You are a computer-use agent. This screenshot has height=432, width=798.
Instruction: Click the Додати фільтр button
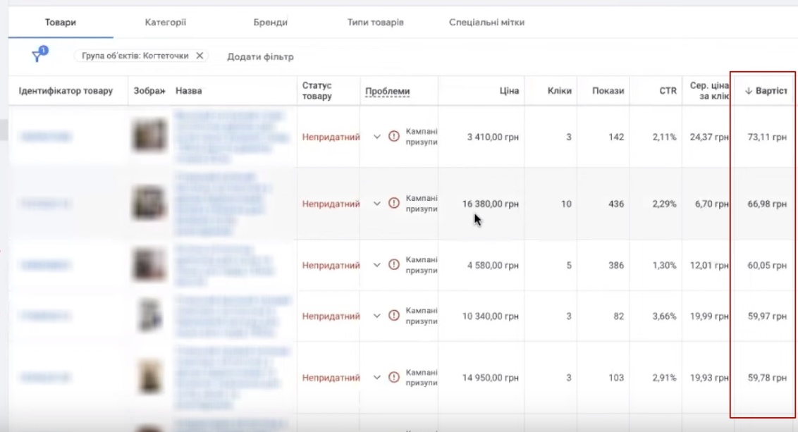tap(260, 56)
